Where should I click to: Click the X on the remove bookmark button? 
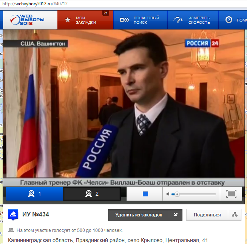175,215
